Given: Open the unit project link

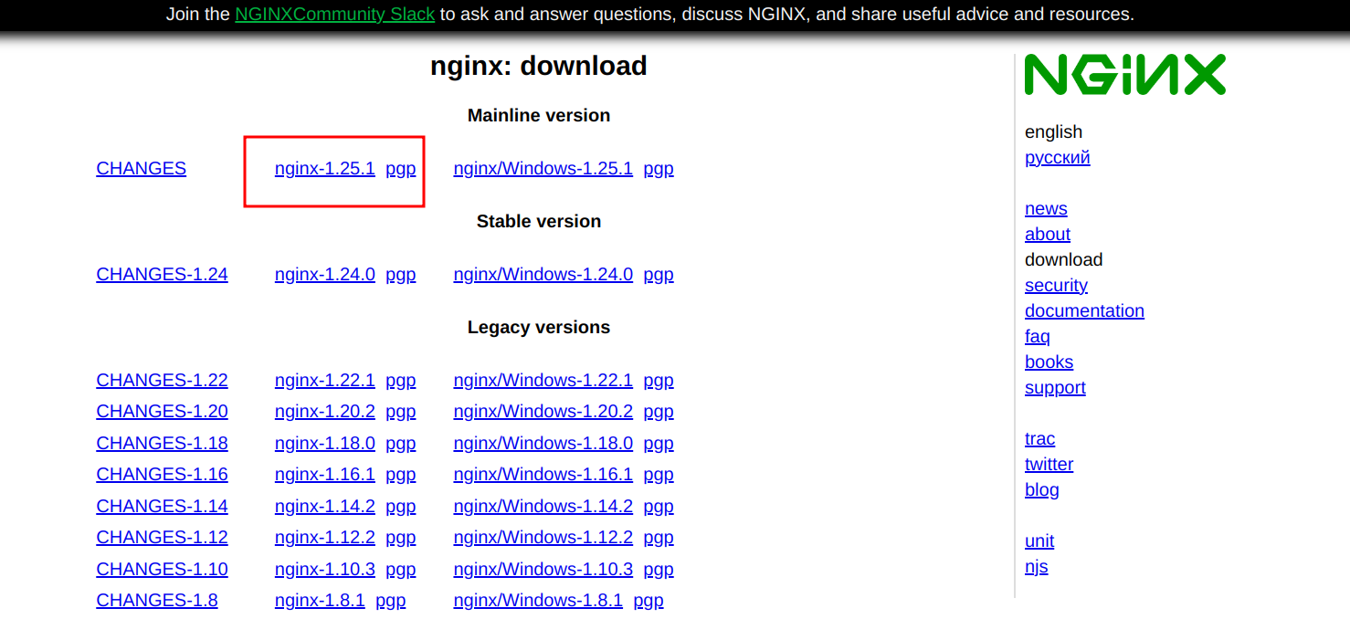Looking at the screenshot, I should (x=1039, y=540).
